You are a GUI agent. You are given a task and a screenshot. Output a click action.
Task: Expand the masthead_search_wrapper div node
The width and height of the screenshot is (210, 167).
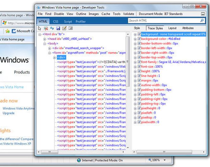(49, 48)
